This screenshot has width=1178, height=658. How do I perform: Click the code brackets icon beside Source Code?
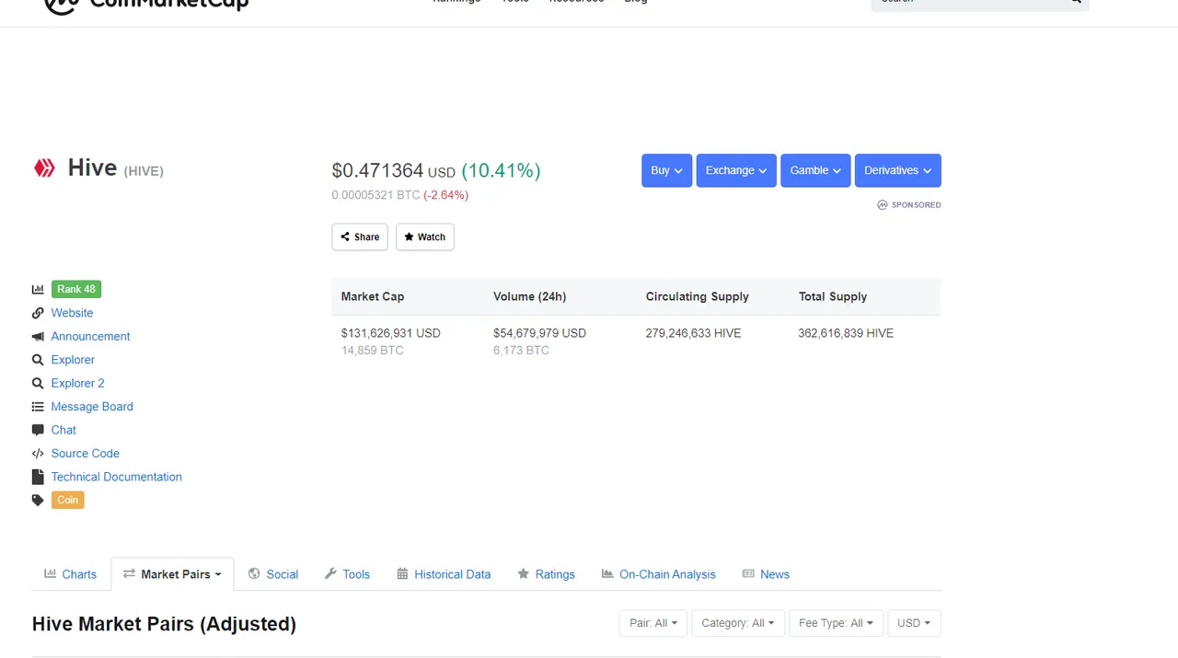(x=38, y=454)
